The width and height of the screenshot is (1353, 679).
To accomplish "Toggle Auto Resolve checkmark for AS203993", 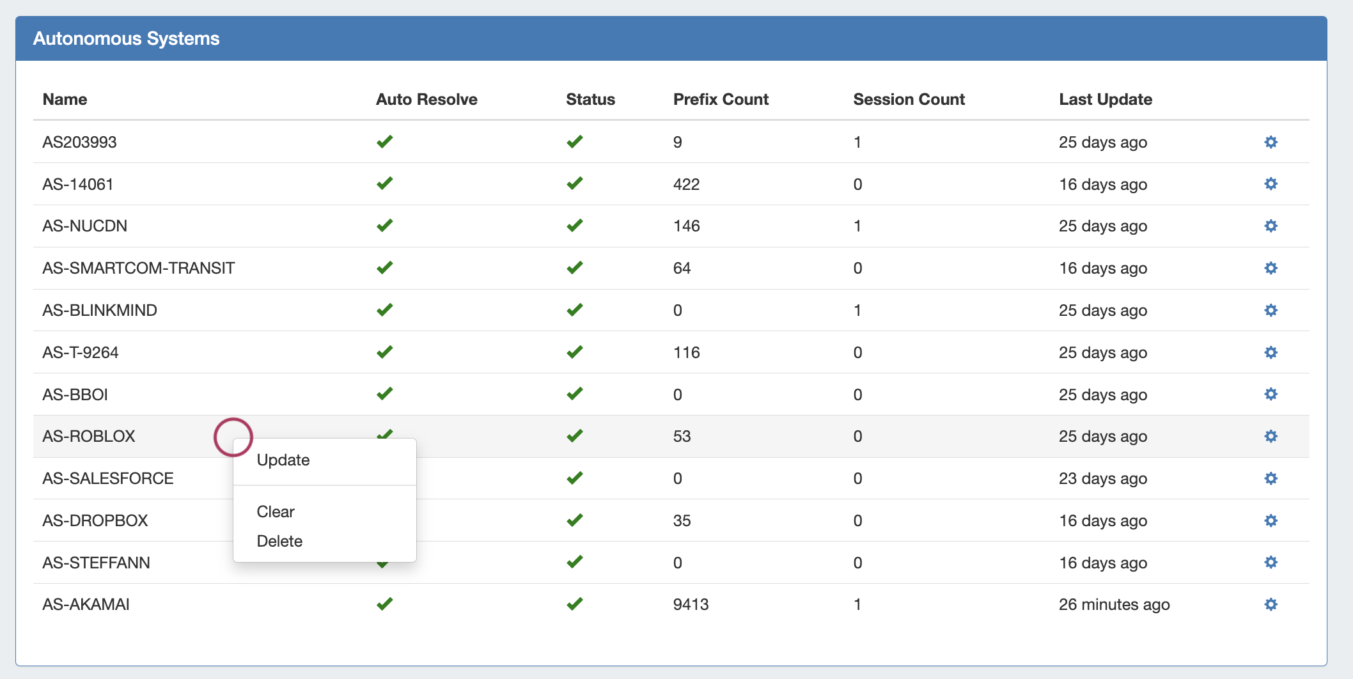I will point(384,142).
